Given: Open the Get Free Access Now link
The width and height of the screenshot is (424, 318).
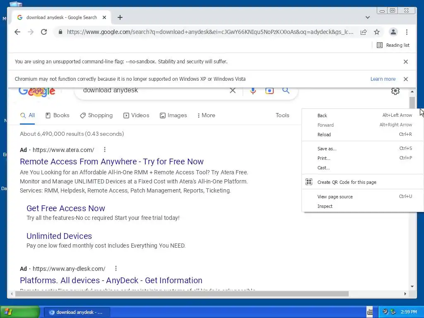Looking at the screenshot, I should coord(66,208).
